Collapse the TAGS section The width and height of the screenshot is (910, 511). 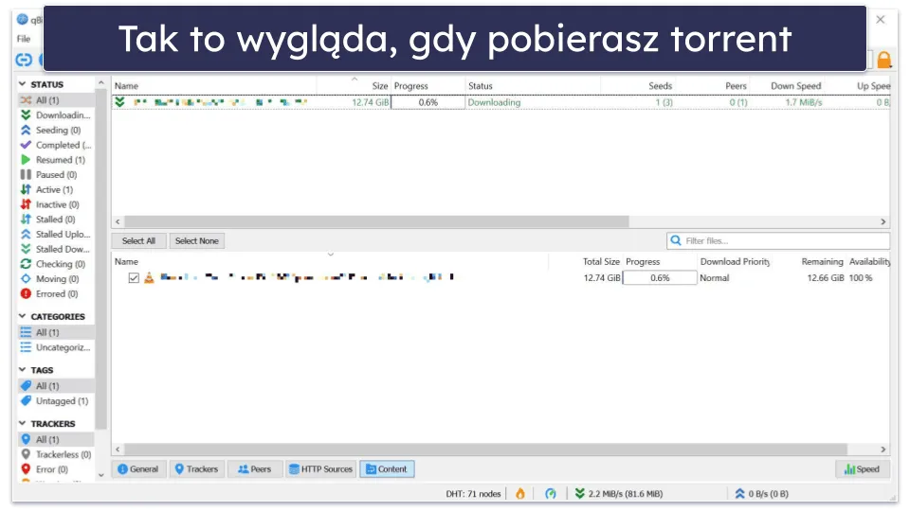[22, 370]
